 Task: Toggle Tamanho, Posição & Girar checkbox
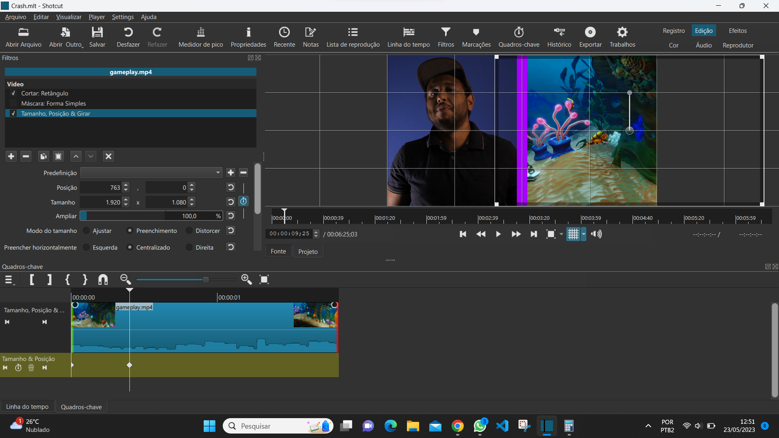[13, 114]
